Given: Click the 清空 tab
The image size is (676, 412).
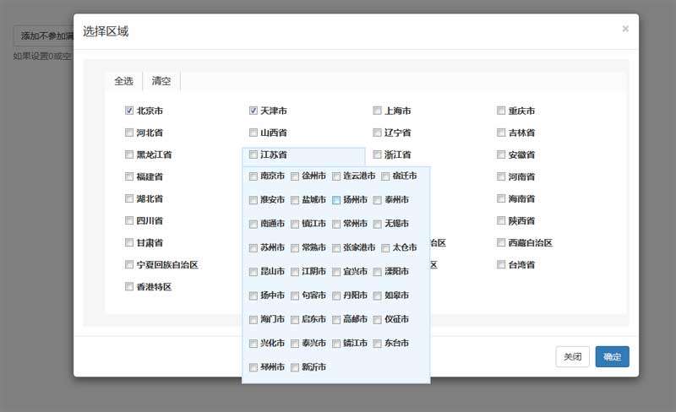Looking at the screenshot, I should tap(161, 81).
